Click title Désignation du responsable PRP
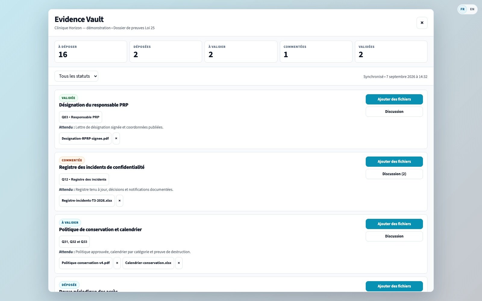Image resolution: width=482 pixels, height=301 pixels. [x=94, y=105]
